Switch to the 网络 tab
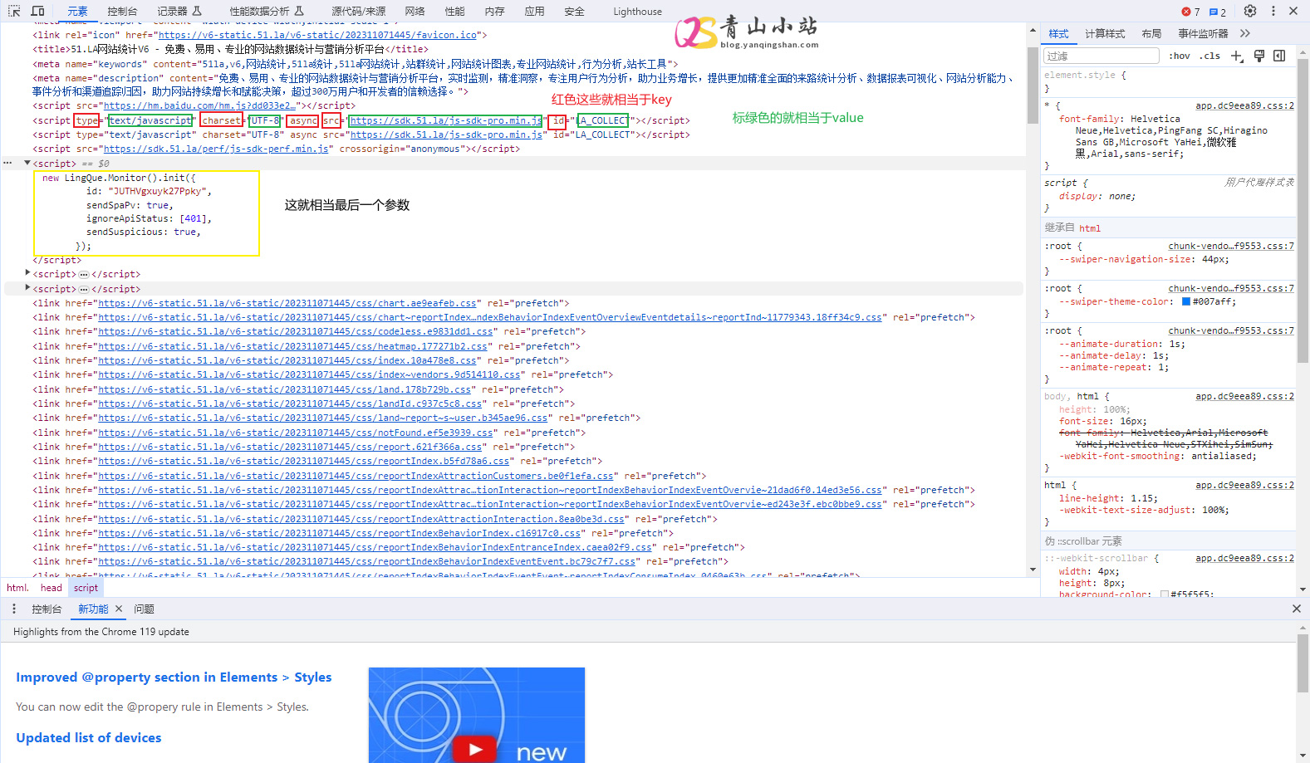This screenshot has height=763, width=1310. (415, 12)
